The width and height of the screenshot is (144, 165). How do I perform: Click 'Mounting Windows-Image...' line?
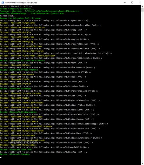32,13
